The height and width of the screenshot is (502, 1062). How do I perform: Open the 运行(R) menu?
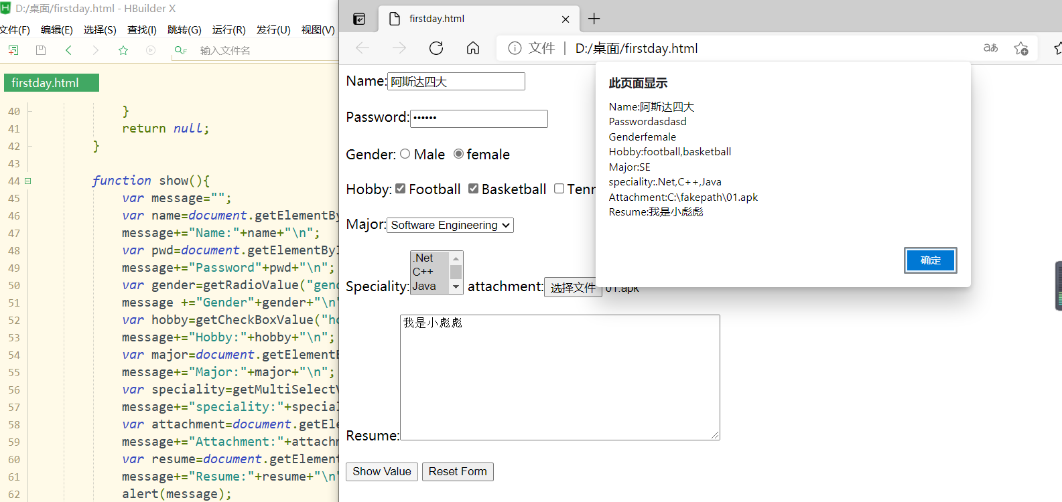229,29
